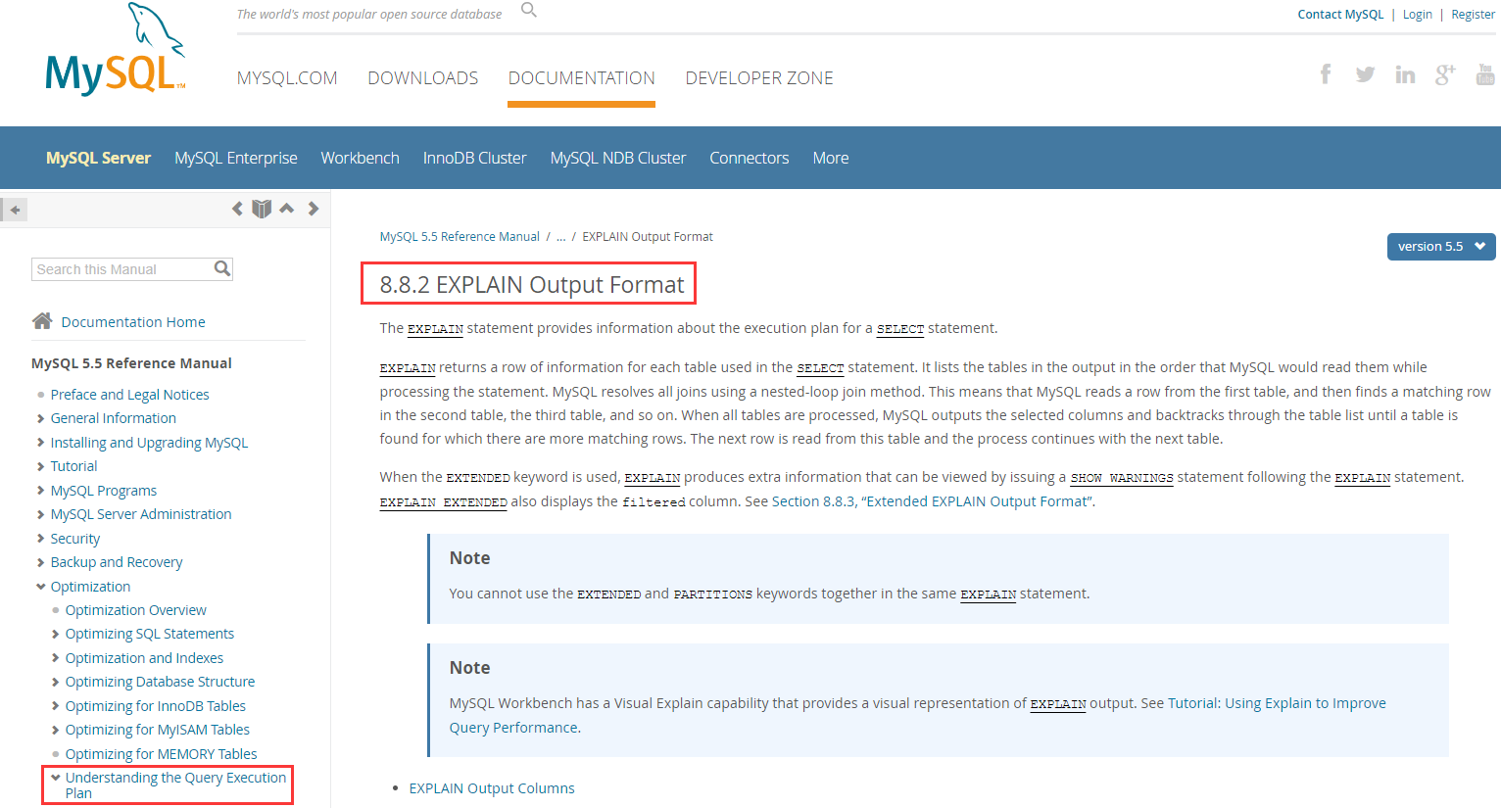Expand Optimizing for MyISAM Tables arrow
The height and width of the screenshot is (808, 1501).
[56, 731]
